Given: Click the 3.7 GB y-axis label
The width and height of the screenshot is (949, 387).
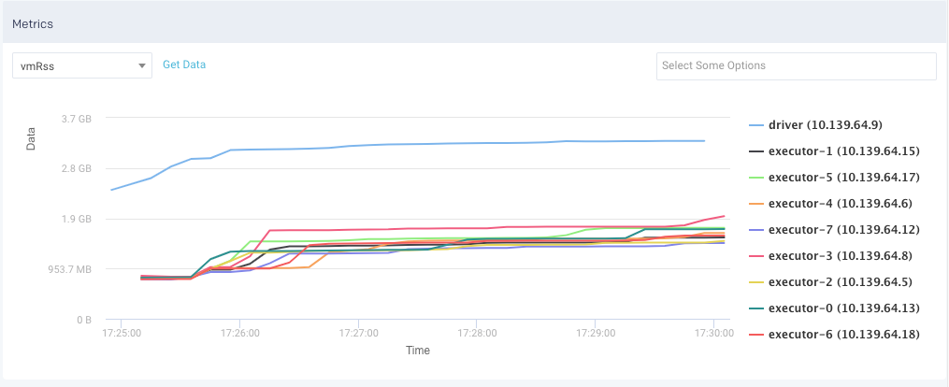Looking at the screenshot, I should [76, 119].
